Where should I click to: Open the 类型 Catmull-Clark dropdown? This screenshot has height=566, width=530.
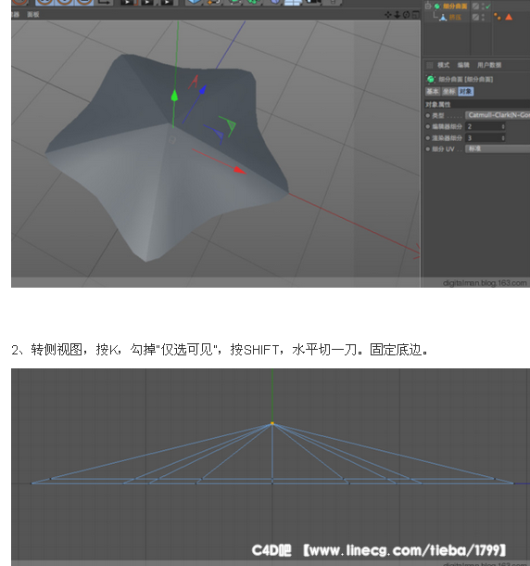click(x=498, y=115)
